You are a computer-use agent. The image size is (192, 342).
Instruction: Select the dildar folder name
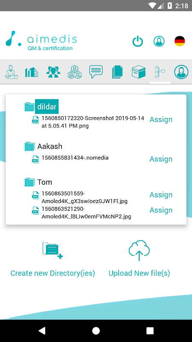[x=47, y=106]
